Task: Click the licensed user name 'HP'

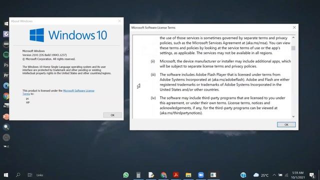Action: coord(28,102)
